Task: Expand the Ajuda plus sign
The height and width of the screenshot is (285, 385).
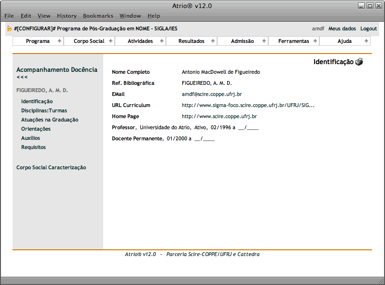Action: point(366,41)
